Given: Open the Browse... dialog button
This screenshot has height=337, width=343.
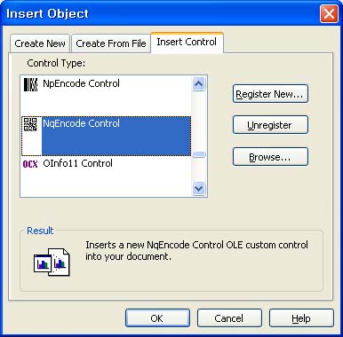Looking at the screenshot, I should coord(270,157).
